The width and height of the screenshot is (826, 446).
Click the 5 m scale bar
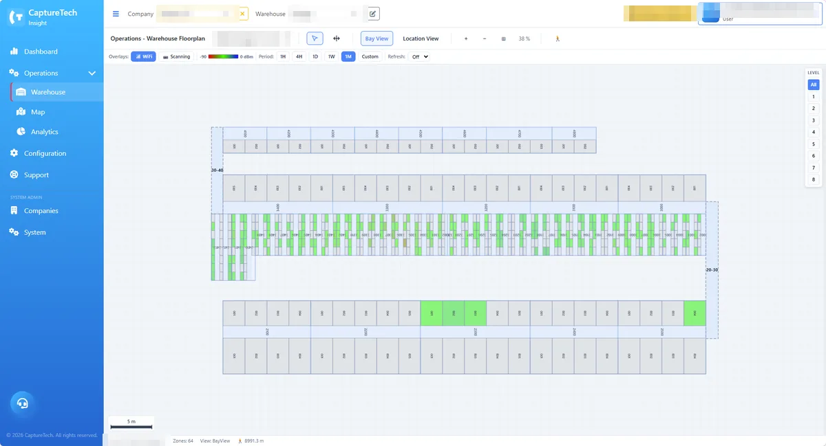point(131,423)
